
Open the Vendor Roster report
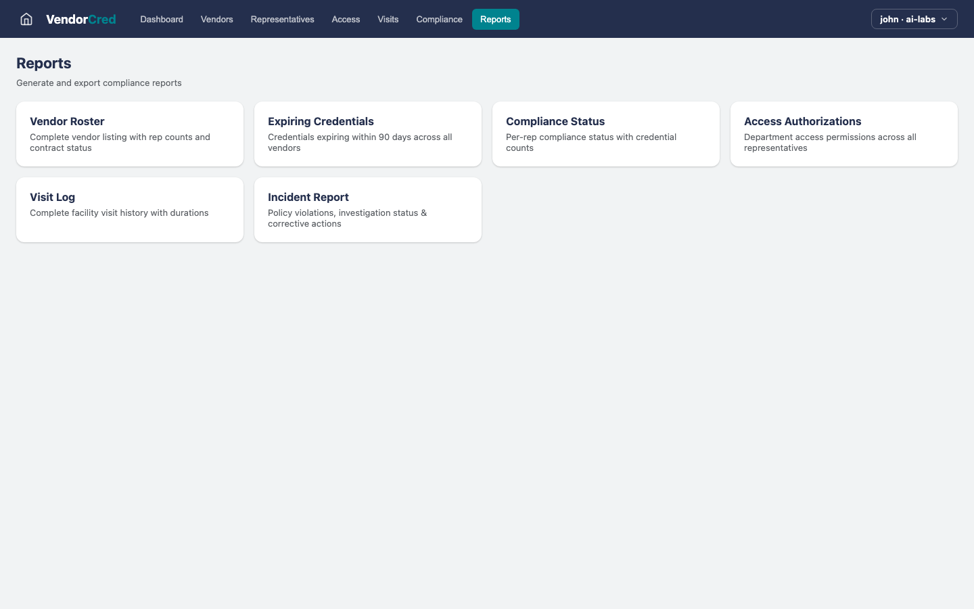point(130,133)
